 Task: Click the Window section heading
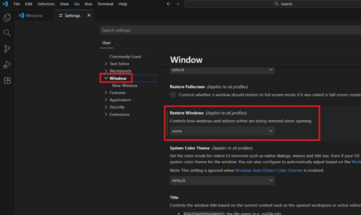[186, 60]
